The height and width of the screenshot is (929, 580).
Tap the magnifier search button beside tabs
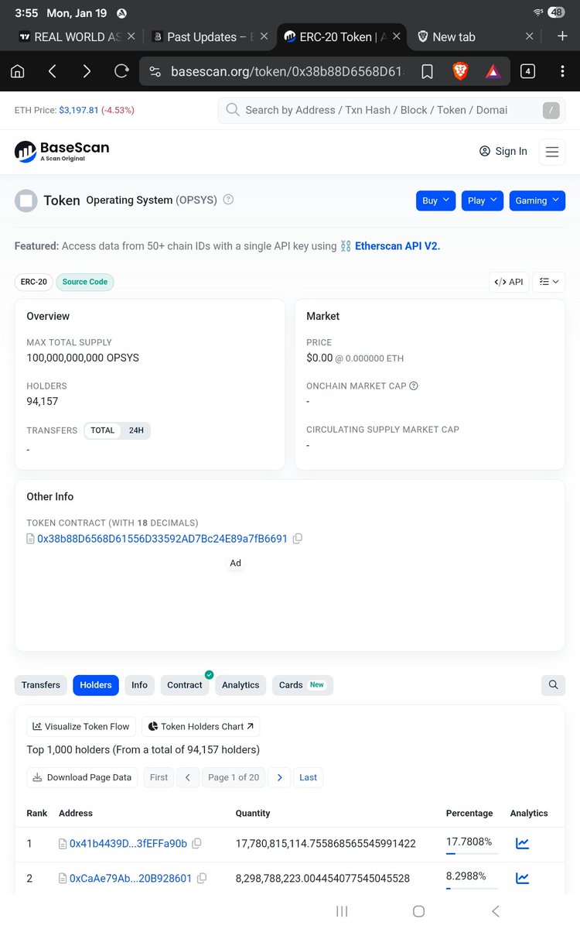point(553,685)
